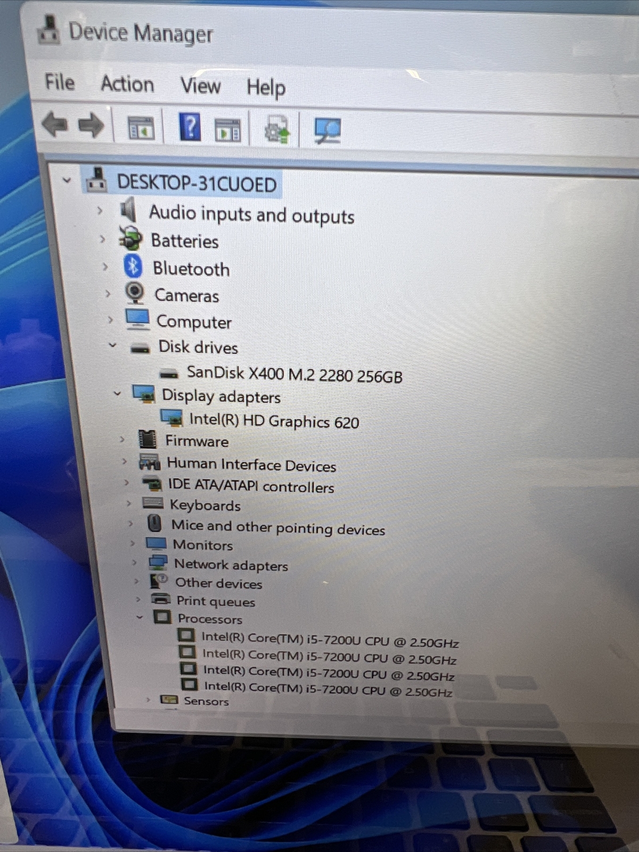Expand Mice and other pointing devices
The width and height of the screenshot is (639, 852).
[130, 524]
